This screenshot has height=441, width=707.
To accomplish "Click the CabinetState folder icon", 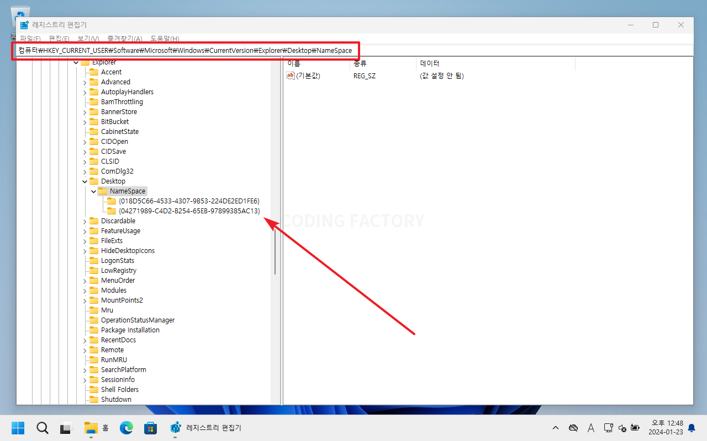I will point(93,132).
